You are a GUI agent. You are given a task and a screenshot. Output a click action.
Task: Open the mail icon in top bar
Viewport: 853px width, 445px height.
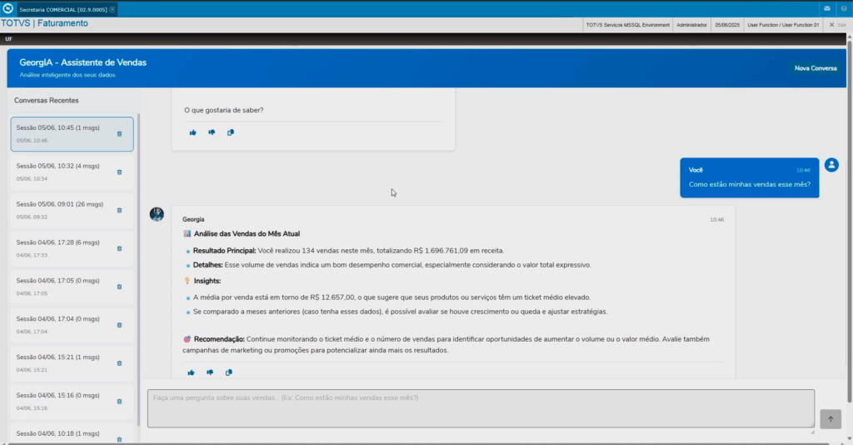pyautogui.click(x=827, y=8)
